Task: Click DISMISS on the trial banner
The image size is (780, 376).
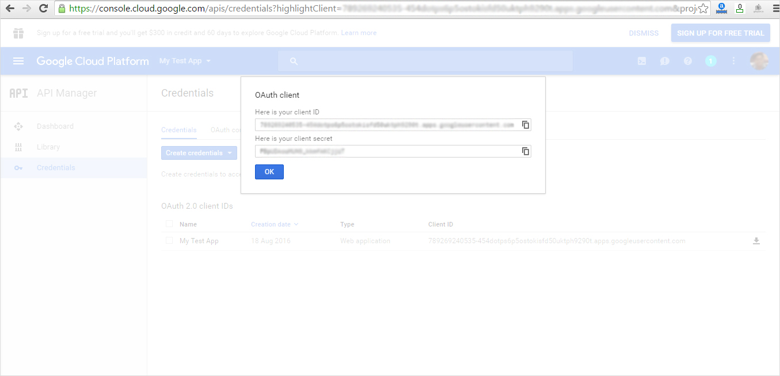Action: pos(644,33)
